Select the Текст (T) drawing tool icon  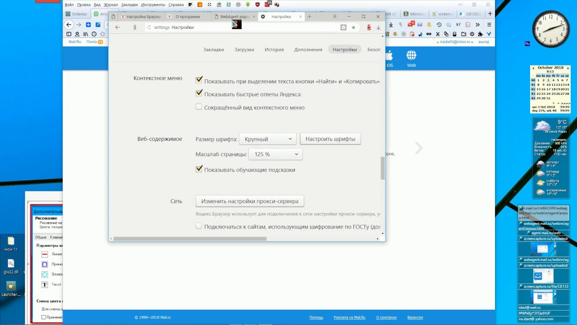coord(45,284)
